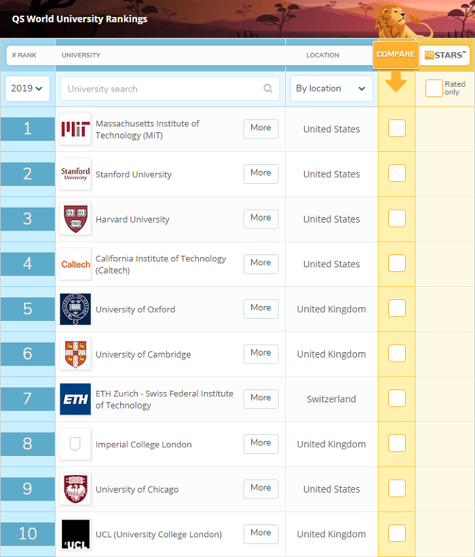Click the MIT logo thumbnail

[x=75, y=129]
